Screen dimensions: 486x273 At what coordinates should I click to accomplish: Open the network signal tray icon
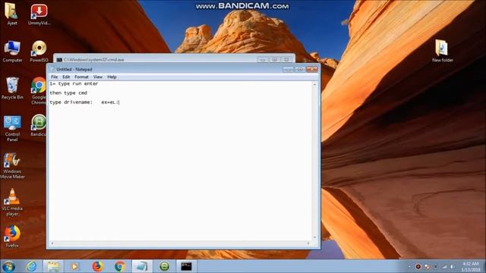(x=444, y=267)
